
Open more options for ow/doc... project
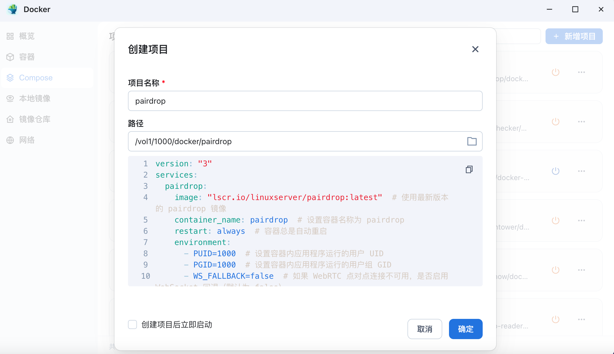tap(581, 270)
